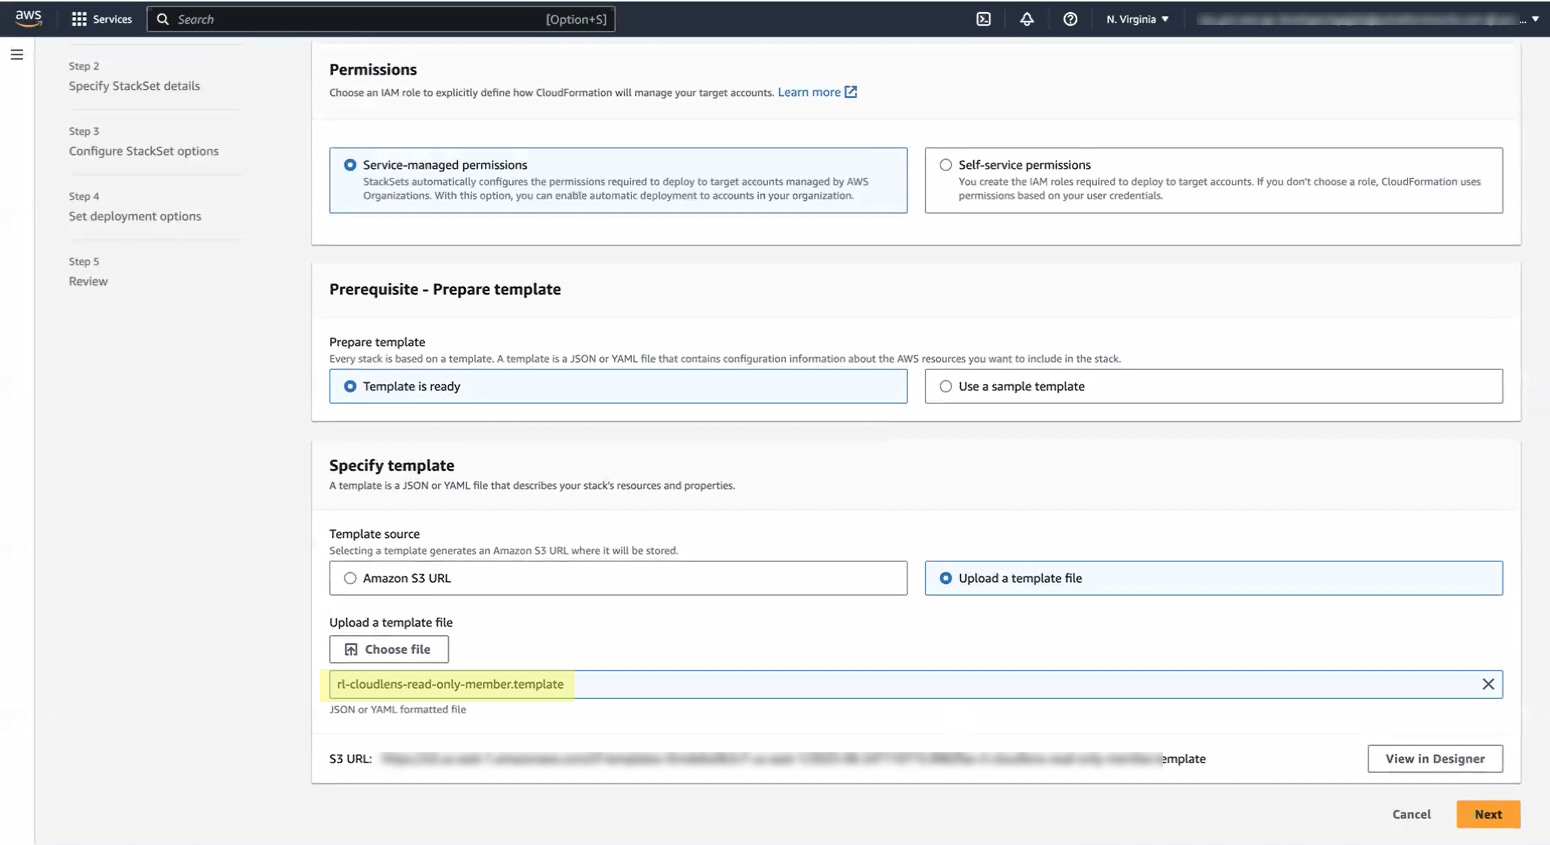Open the Permissions Learn more link
This screenshot has height=845, width=1550.
point(809,92)
